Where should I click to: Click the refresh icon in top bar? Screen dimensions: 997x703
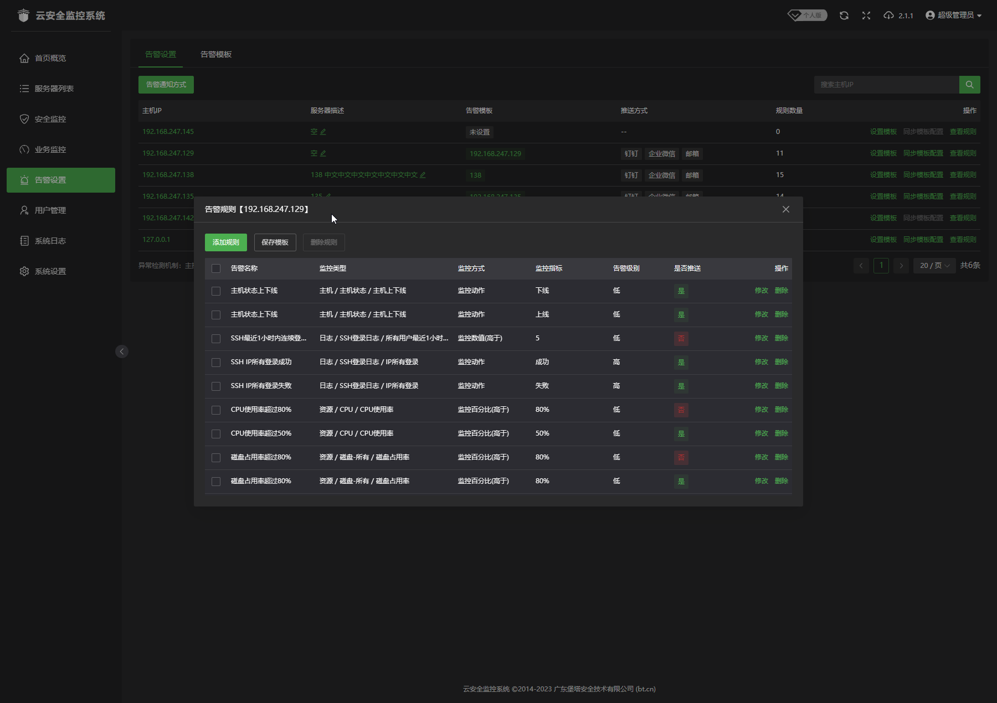pyautogui.click(x=844, y=15)
